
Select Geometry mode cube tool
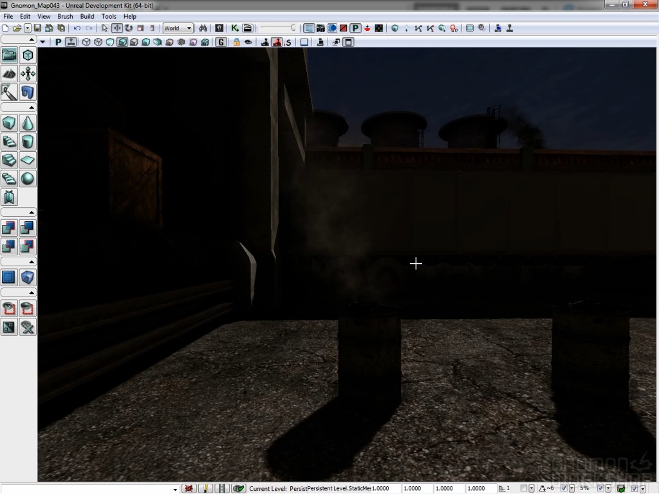28,55
